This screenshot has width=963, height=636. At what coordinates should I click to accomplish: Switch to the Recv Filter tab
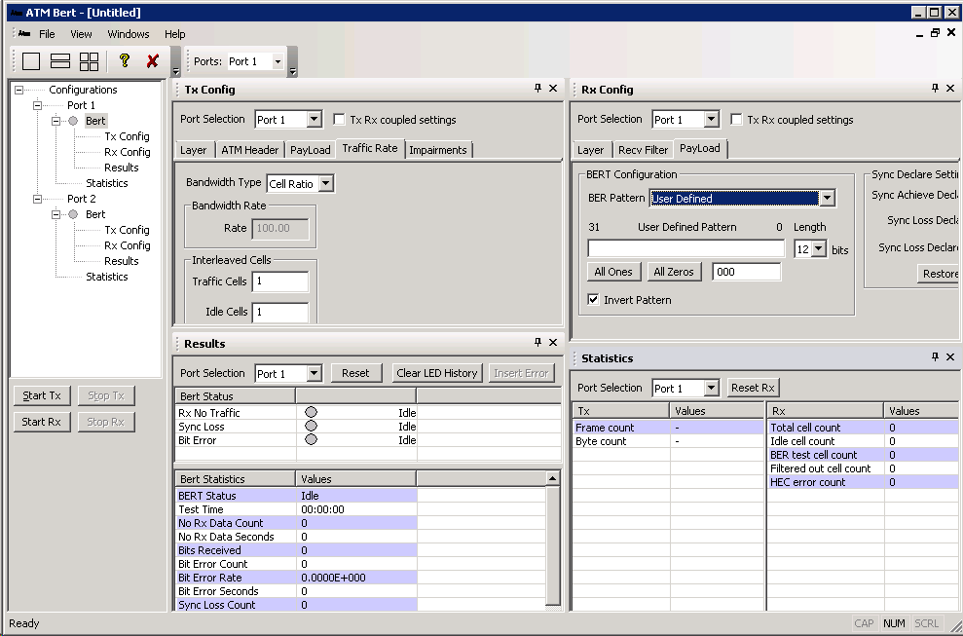[x=643, y=150]
